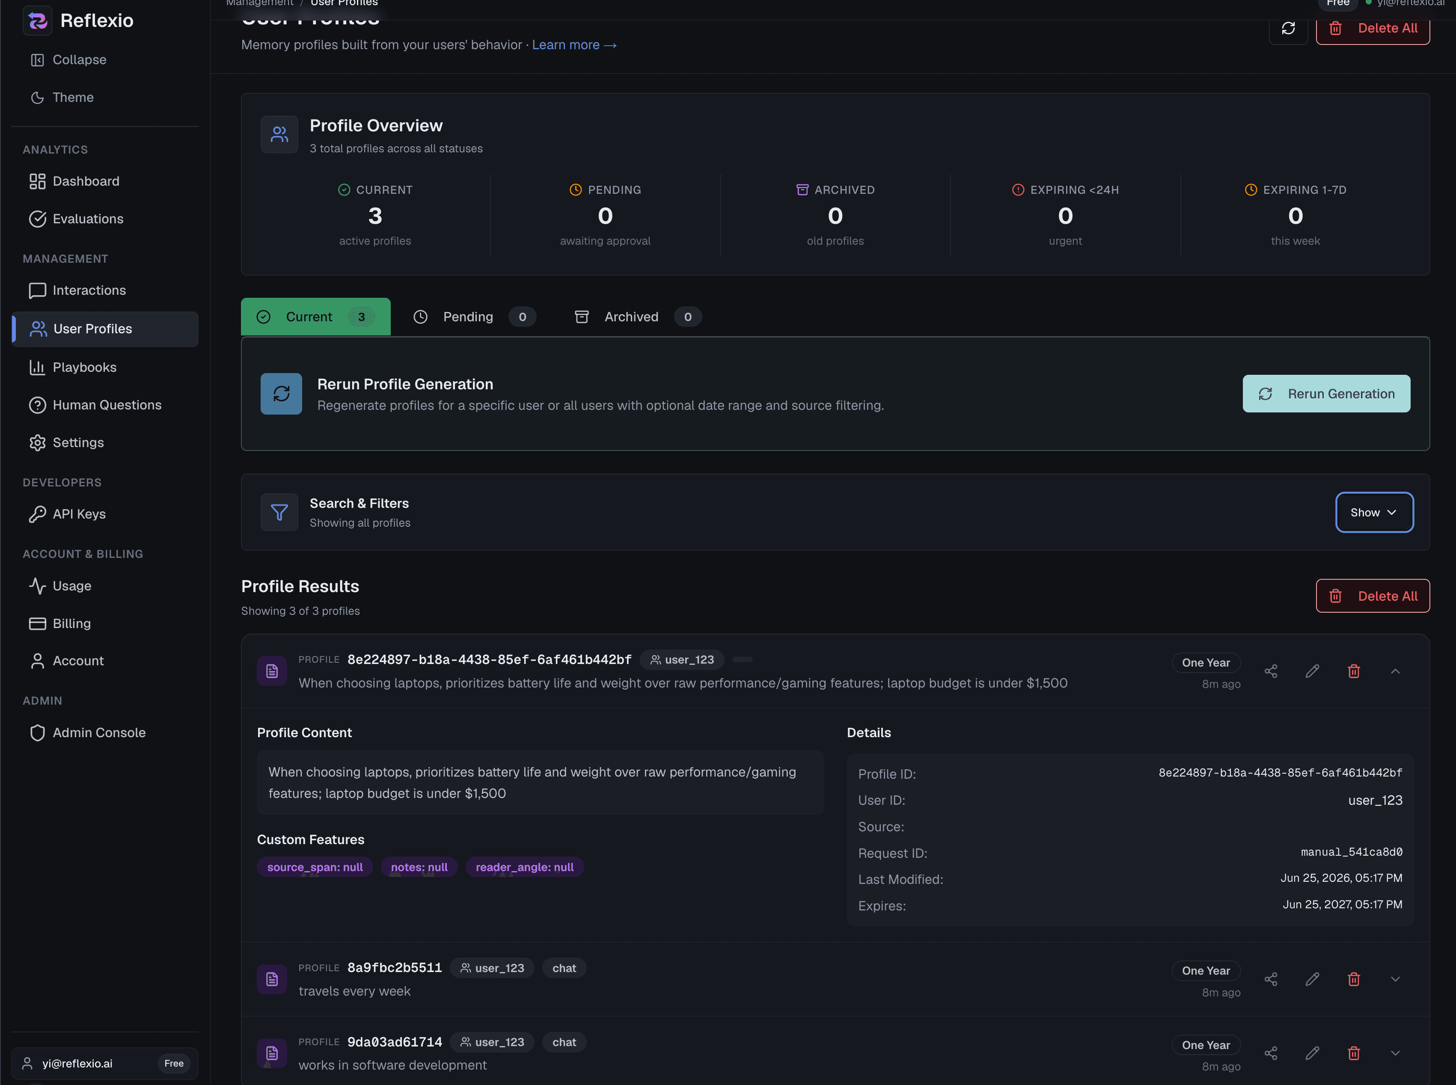Image resolution: width=1456 pixels, height=1085 pixels.
Task: Share the profile 8e224897-b18a-4438-85ef-6af461b442bf
Action: click(1271, 670)
